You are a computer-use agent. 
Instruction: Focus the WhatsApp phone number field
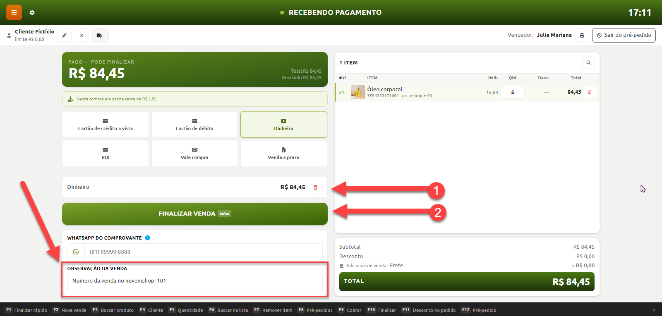[x=203, y=252]
